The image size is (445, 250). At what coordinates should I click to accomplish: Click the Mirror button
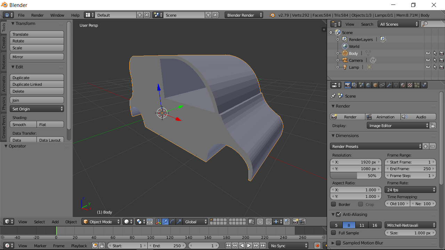(37, 57)
